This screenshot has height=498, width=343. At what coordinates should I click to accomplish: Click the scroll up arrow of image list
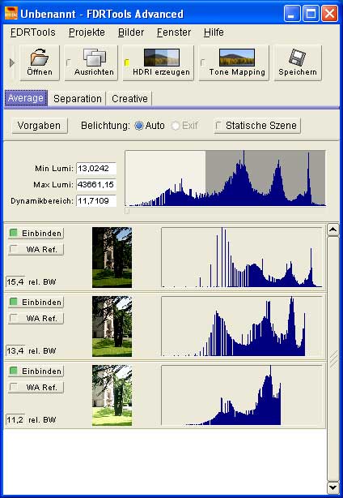coord(332,230)
